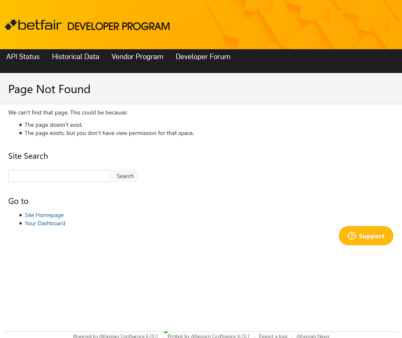Click the text 'The page doesn't exist.'
The height and width of the screenshot is (338, 402).
[53, 125]
